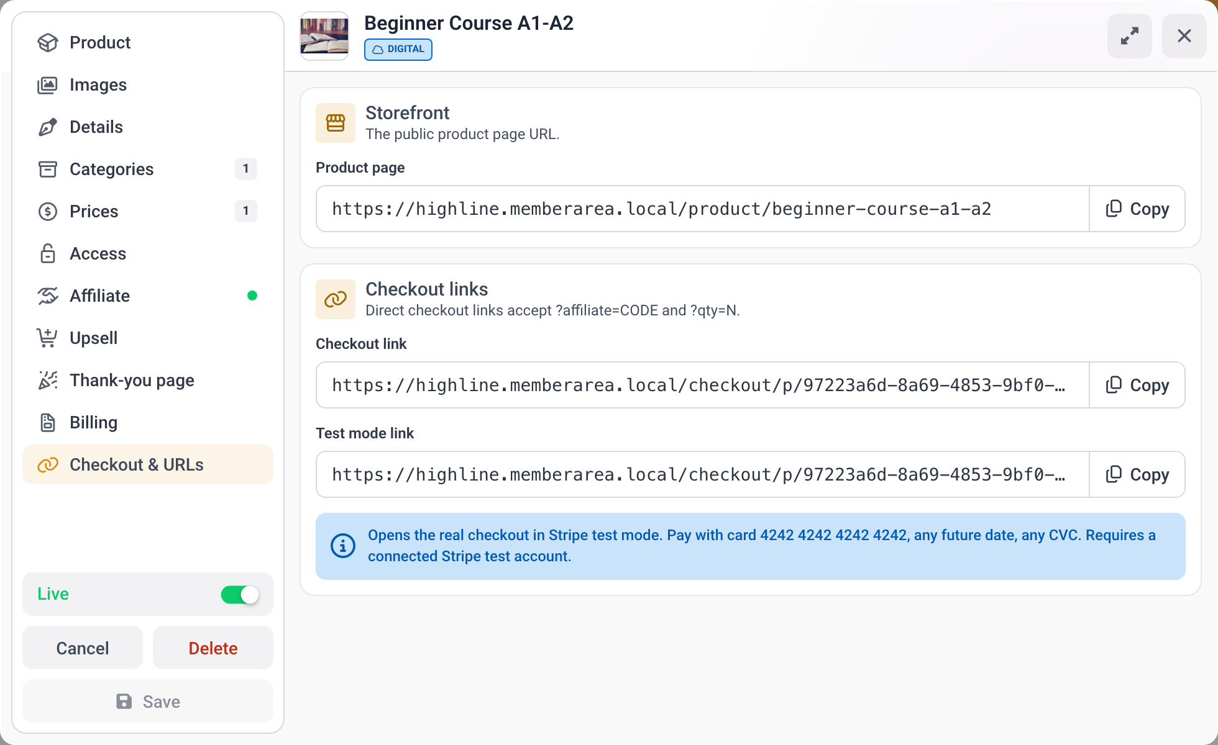
Task: Click the link icon beside Checkout & URLs
Action: [x=48, y=464]
